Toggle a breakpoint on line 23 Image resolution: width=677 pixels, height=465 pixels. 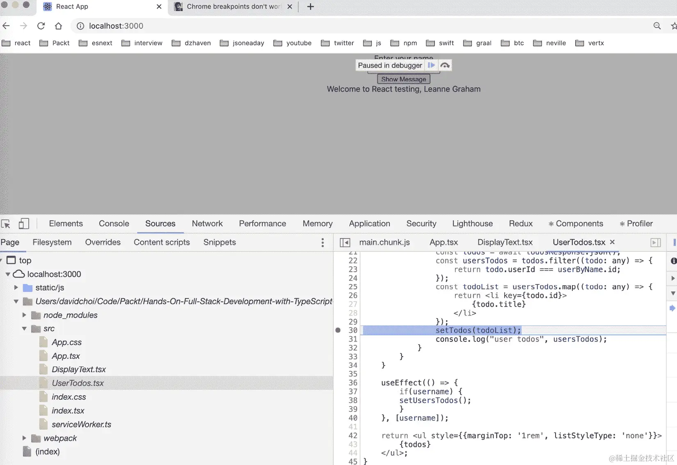pyautogui.click(x=353, y=269)
